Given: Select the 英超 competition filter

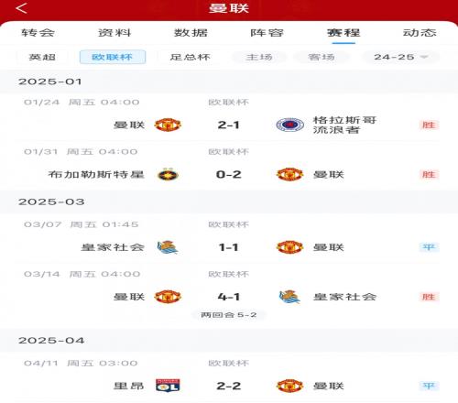Looking at the screenshot, I should click(42, 57).
